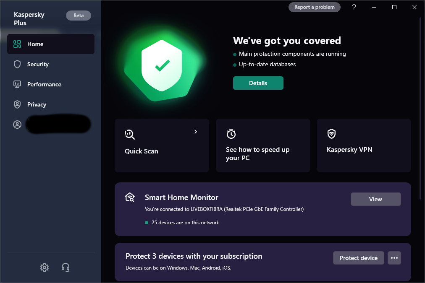
Task: Click the question mark help icon
Action: click(x=354, y=7)
